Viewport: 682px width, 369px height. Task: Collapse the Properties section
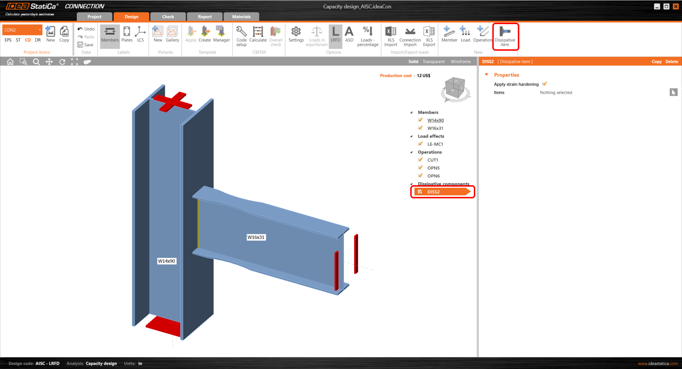(x=487, y=75)
